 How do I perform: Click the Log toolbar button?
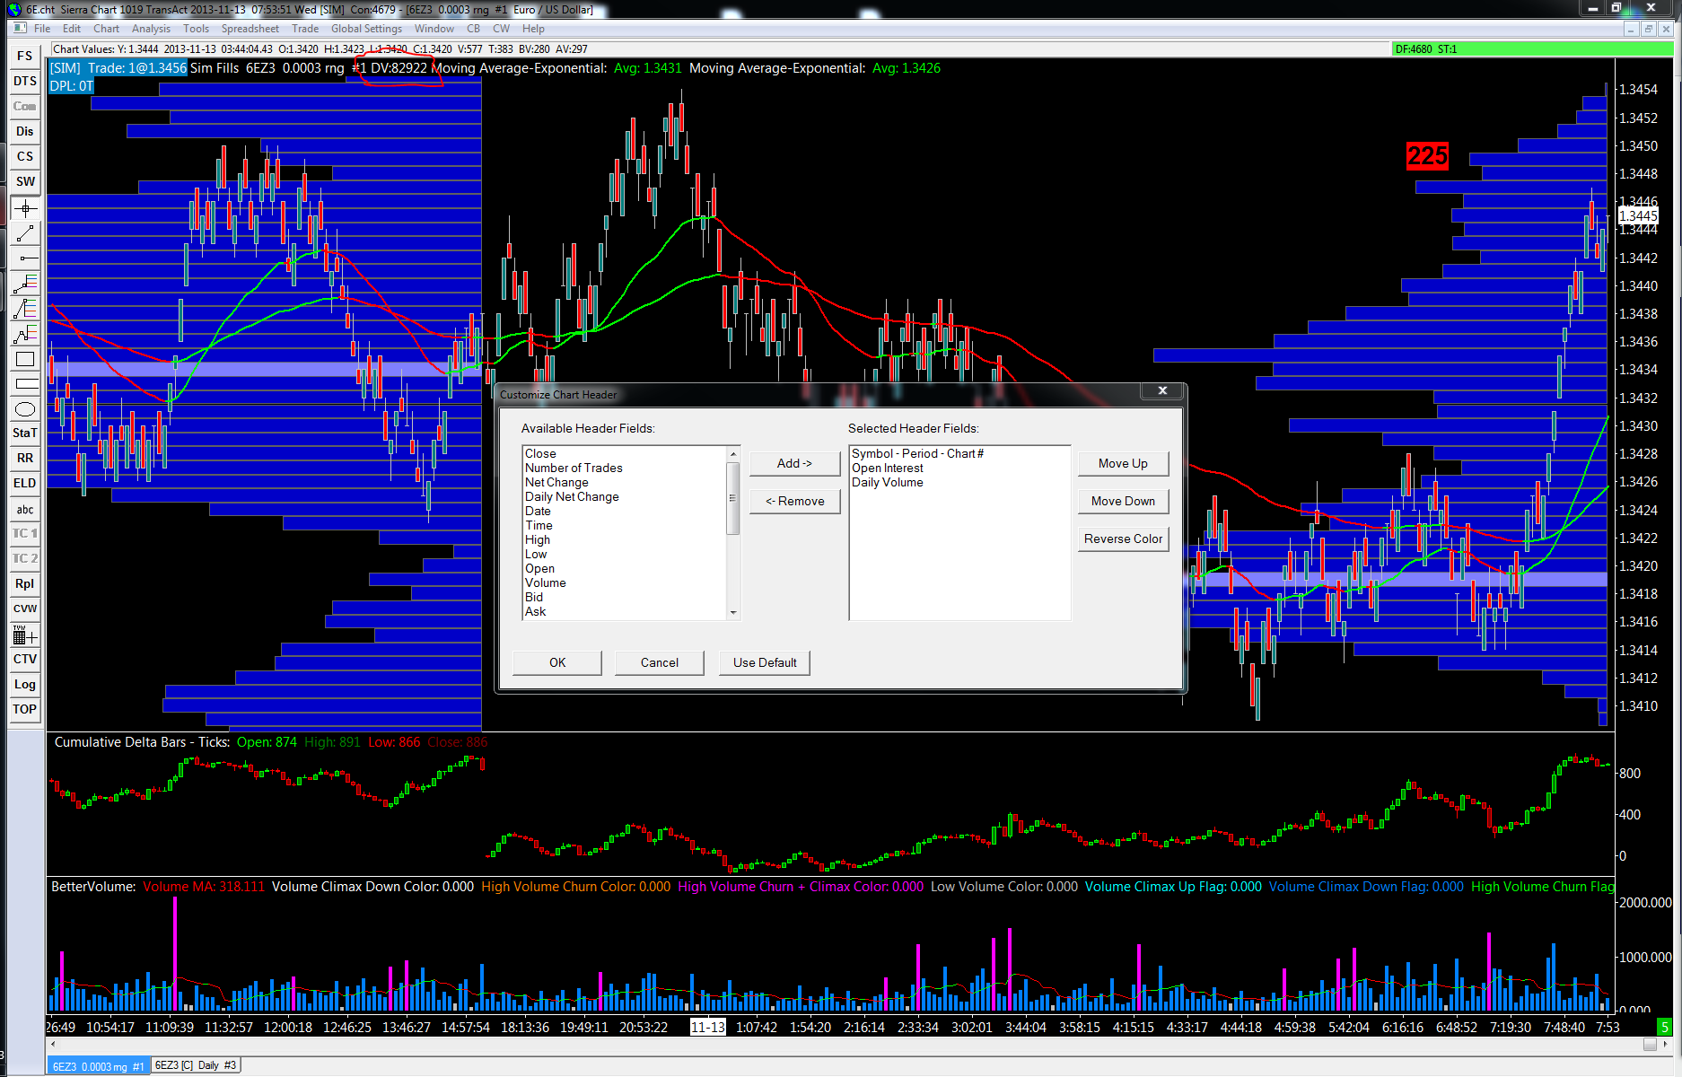click(x=25, y=684)
